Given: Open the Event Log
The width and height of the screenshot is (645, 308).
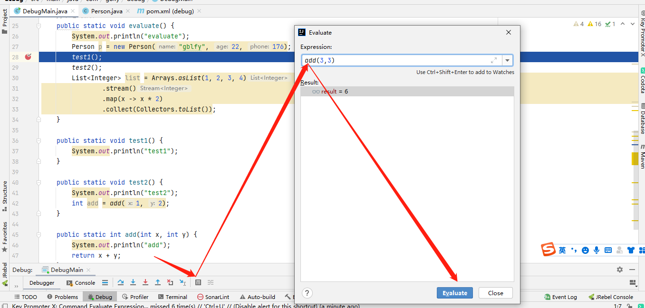Looking at the screenshot, I should (x=560, y=297).
